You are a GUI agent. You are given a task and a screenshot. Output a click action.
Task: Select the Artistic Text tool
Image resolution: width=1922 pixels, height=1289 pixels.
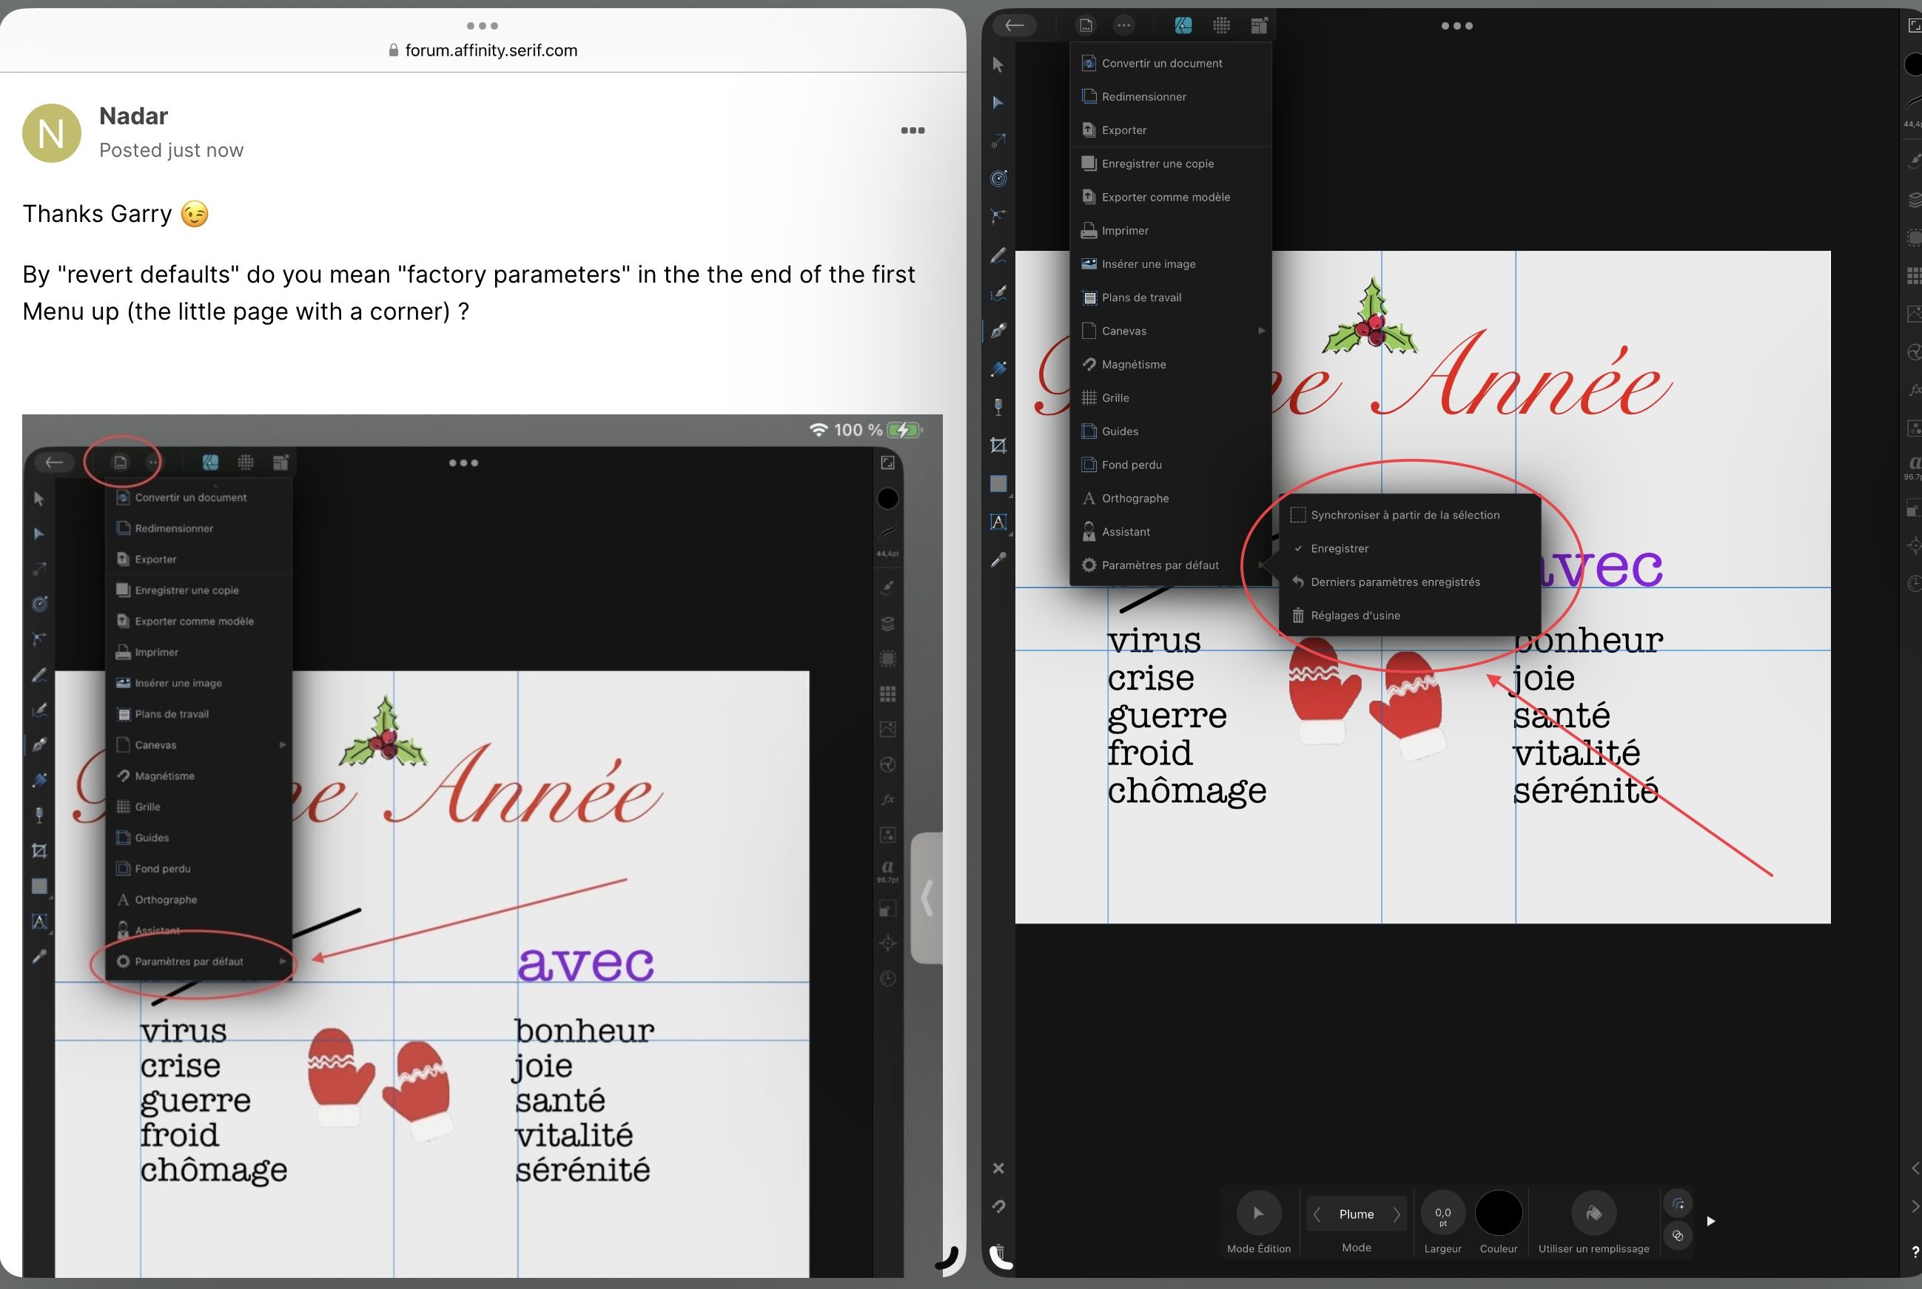(x=998, y=521)
